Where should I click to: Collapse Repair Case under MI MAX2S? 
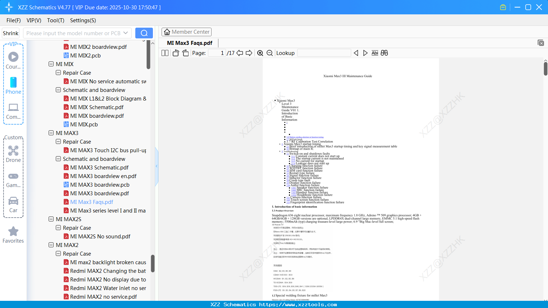click(x=58, y=228)
